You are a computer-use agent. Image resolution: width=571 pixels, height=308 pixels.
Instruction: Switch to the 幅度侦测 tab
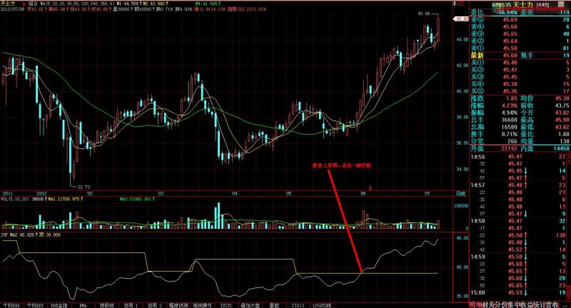pos(178,305)
